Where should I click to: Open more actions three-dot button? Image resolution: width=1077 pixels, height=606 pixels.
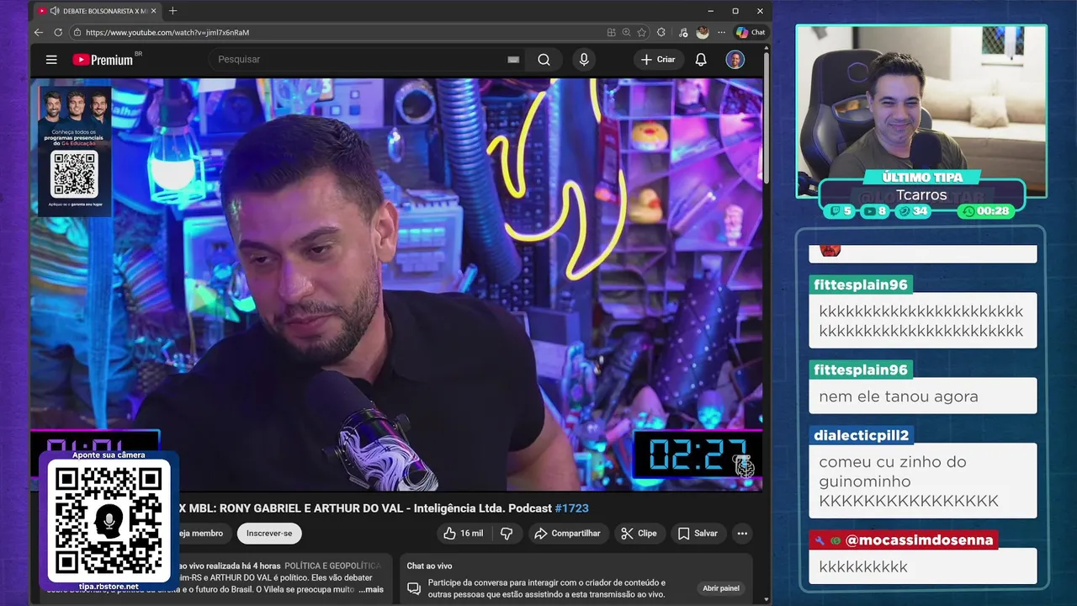click(x=742, y=533)
